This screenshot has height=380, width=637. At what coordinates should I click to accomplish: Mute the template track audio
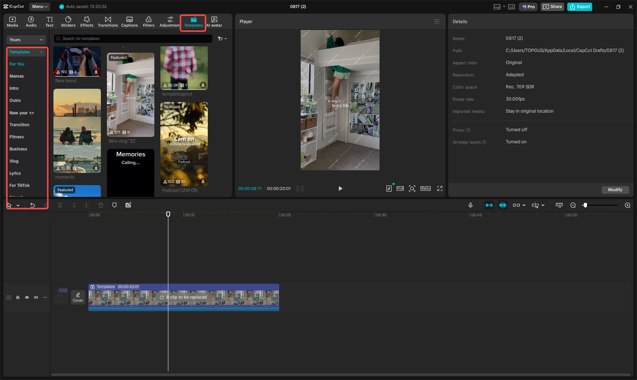point(36,297)
